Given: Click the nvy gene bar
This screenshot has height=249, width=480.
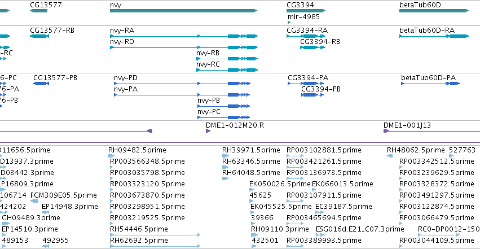Looking at the screenshot, I should [x=183, y=11].
